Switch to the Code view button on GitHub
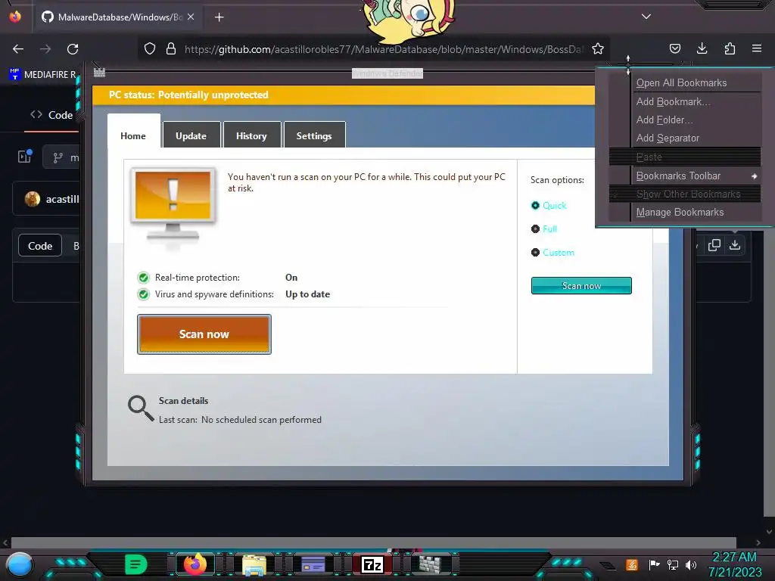 40,246
